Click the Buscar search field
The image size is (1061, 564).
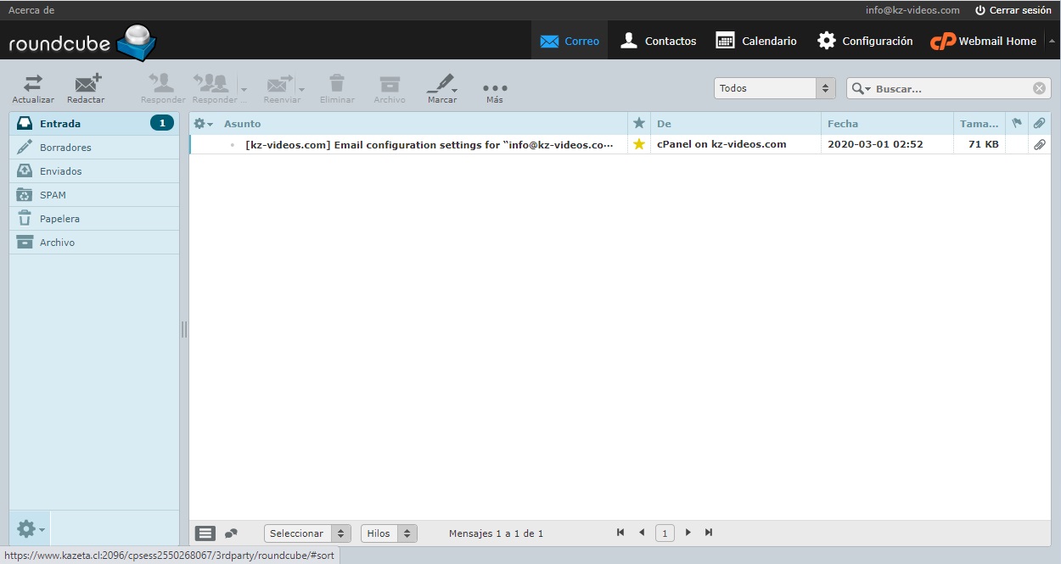(x=951, y=88)
